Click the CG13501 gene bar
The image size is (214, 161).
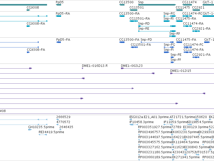click(x=133, y=10)
